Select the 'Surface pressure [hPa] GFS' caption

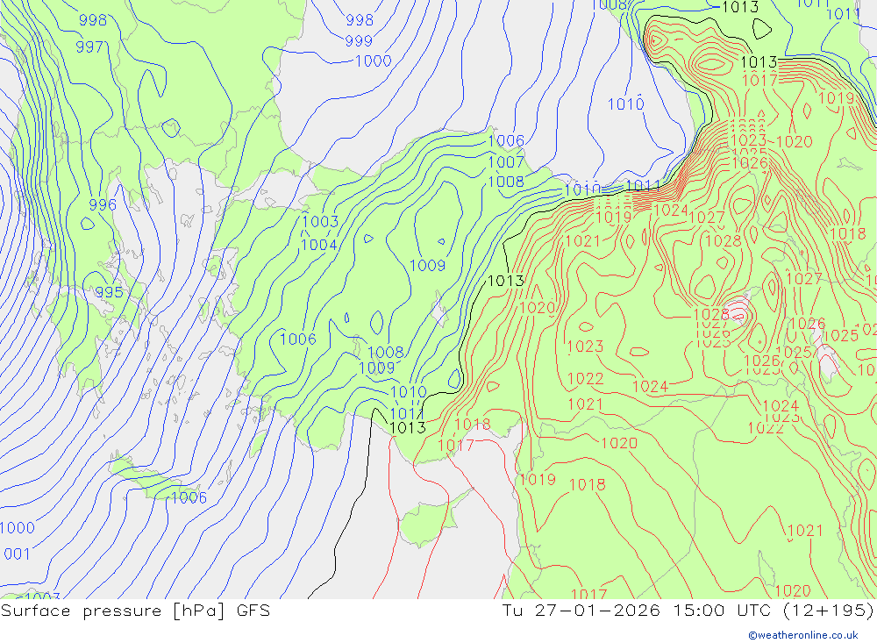point(135,611)
